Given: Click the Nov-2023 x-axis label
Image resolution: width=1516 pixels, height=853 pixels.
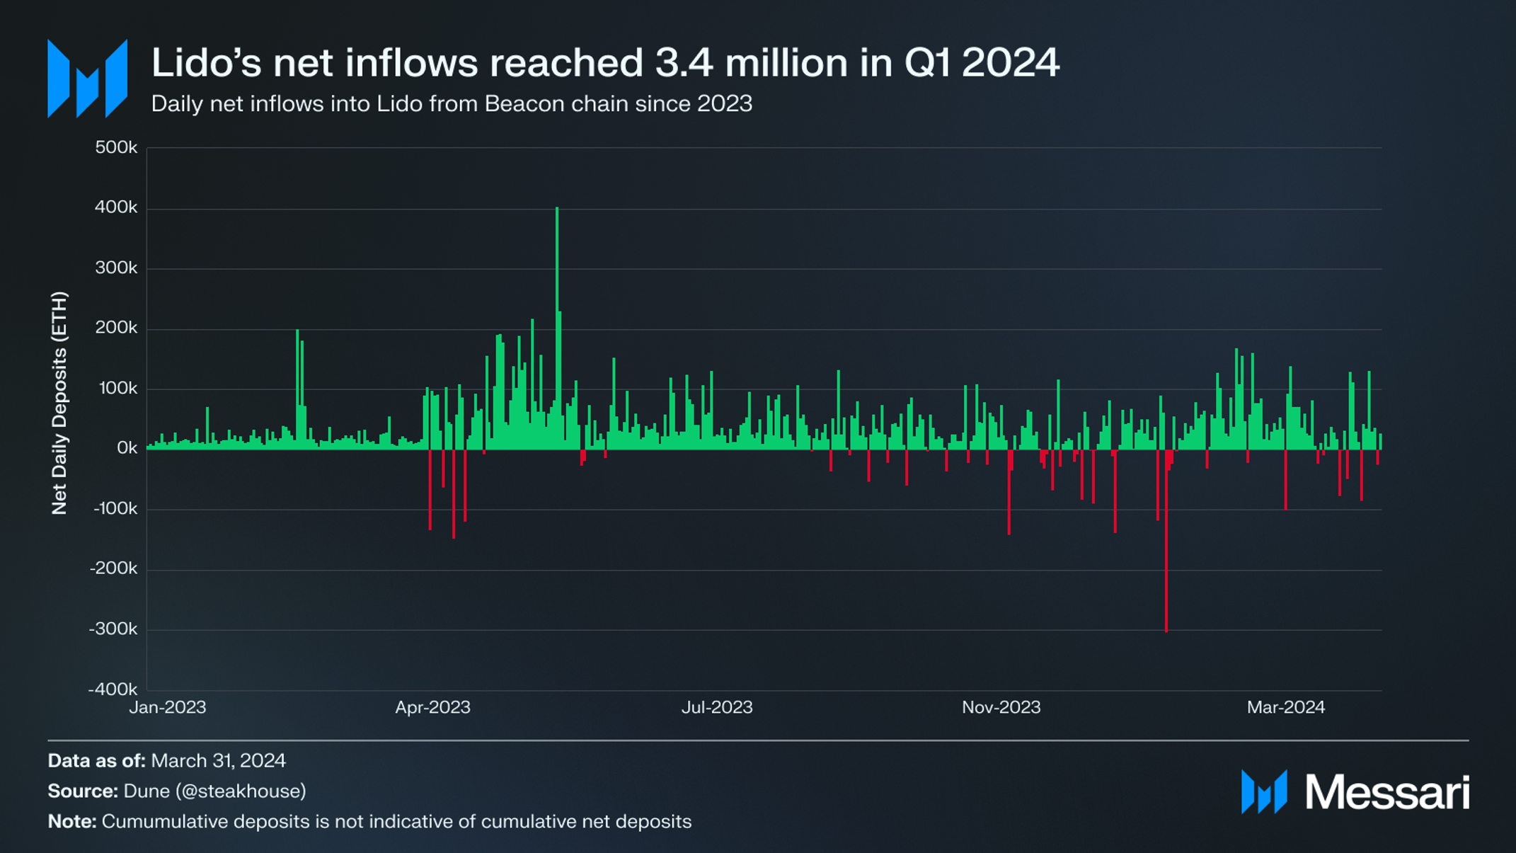Looking at the screenshot, I should tap(1001, 707).
